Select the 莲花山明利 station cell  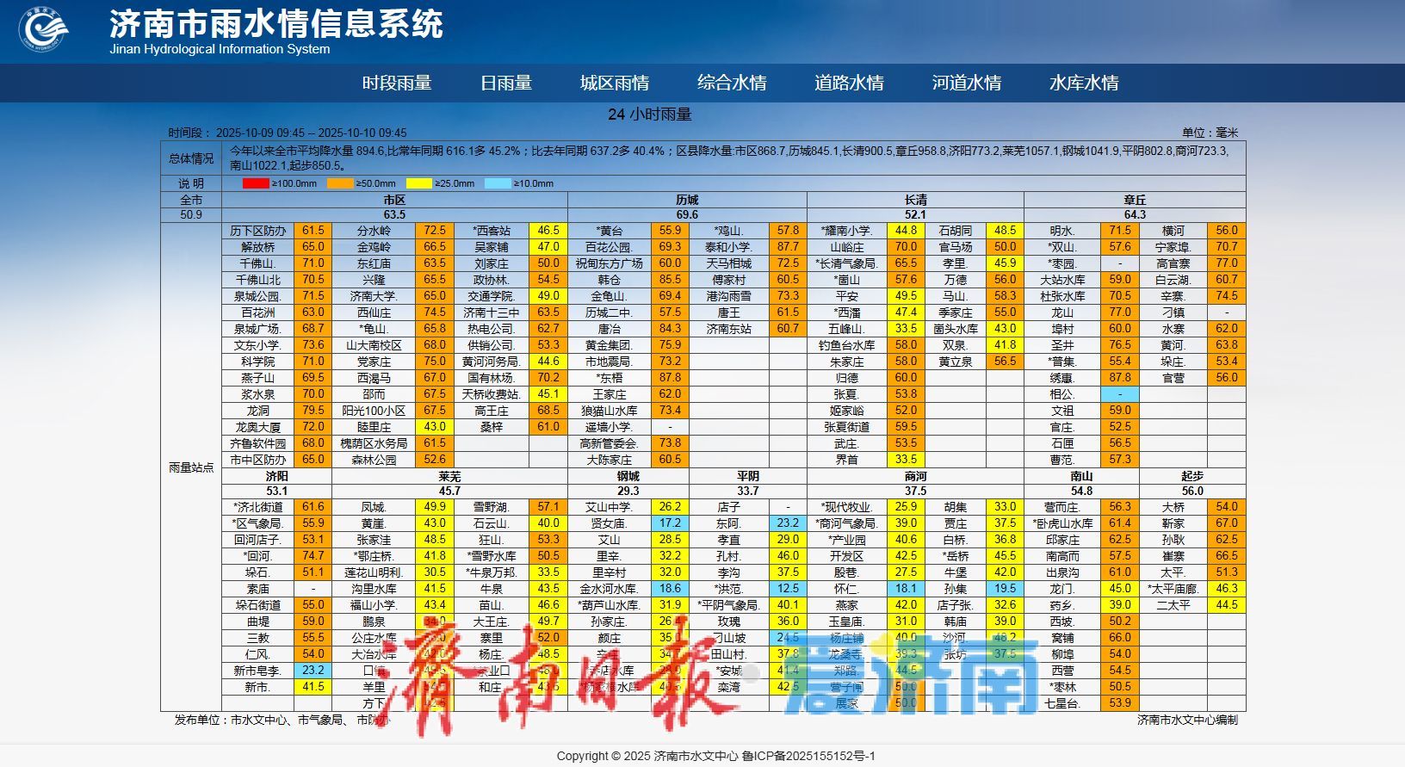[374, 572]
